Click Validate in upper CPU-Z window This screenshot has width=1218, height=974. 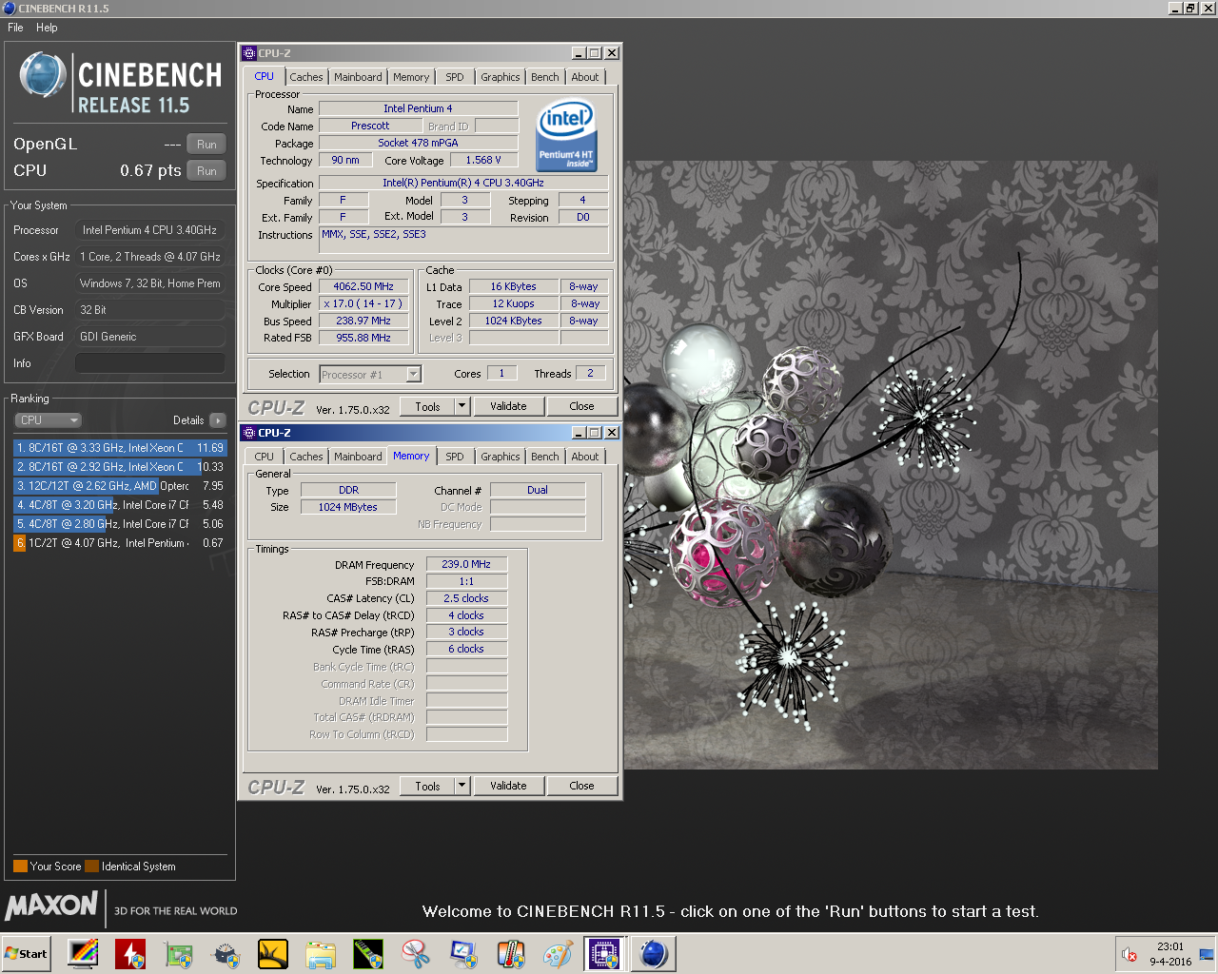click(508, 406)
